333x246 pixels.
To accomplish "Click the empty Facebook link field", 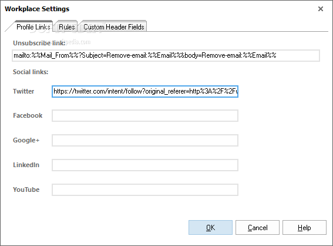I will (x=145, y=116).
